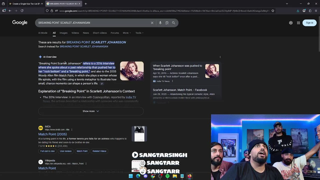Select the News results tab
Screen dimensions: 320x180
tap(86, 33)
